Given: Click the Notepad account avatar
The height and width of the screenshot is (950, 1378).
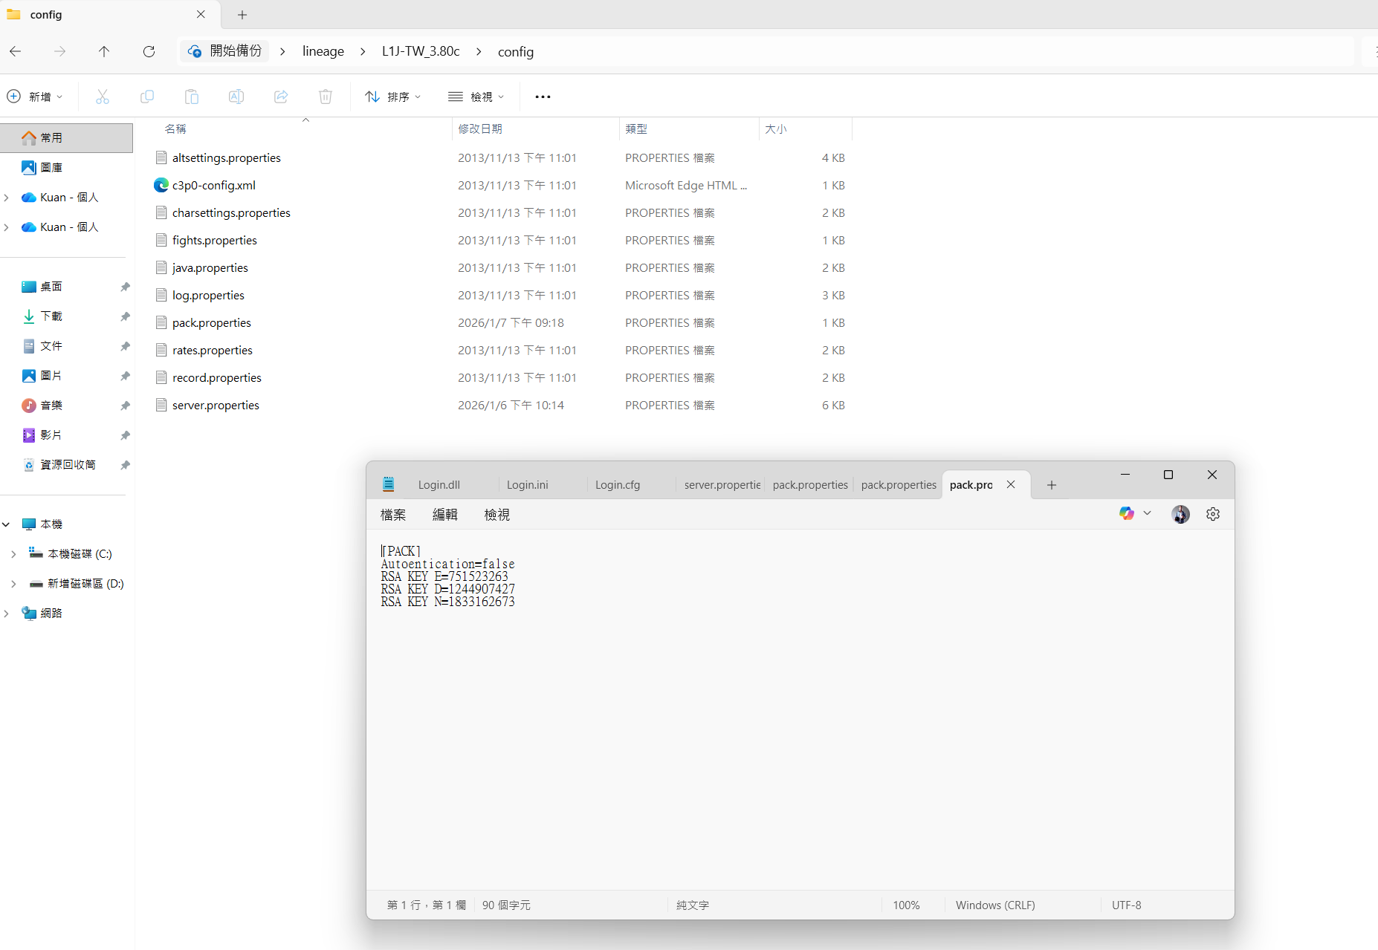Looking at the screenshot, I should coord(1180,514).
